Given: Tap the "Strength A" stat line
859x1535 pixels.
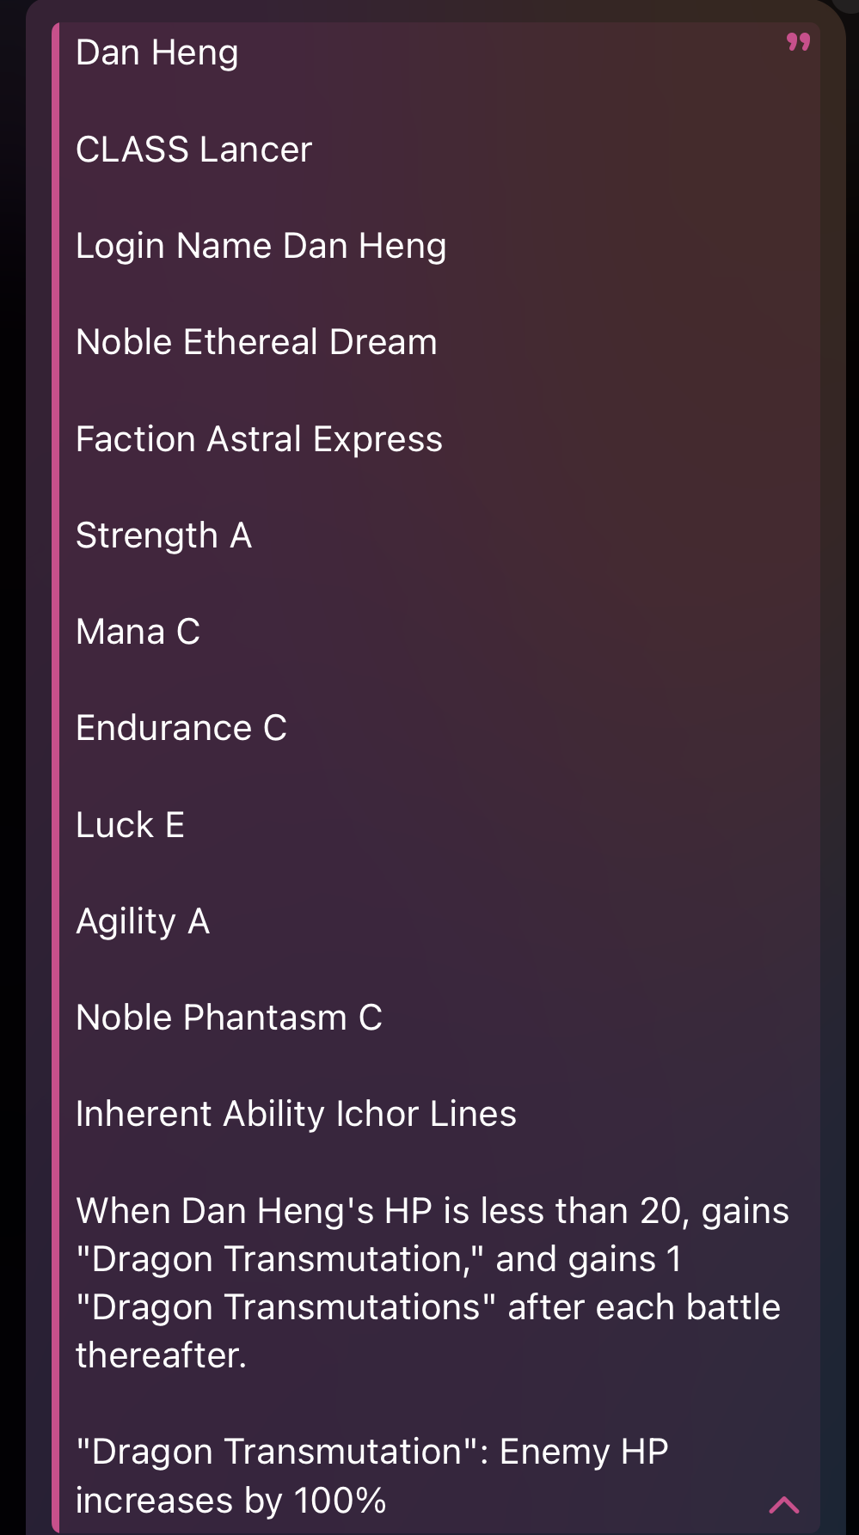Looking at the screenshot, I should (x=164, y=535).
